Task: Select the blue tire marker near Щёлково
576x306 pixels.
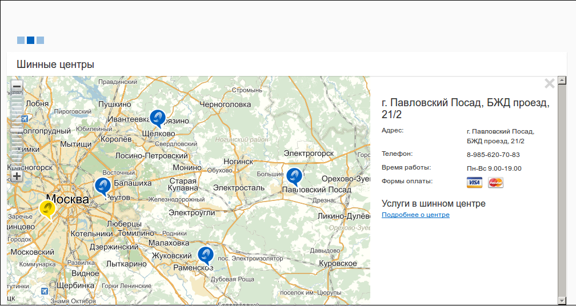Action: pos(158,118)
